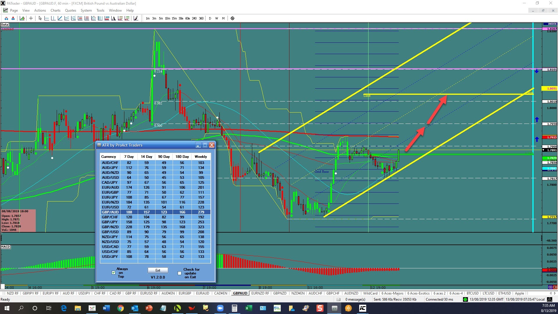
Task: Switch to 15m timeframe
Action: click(x=174, y=18)
